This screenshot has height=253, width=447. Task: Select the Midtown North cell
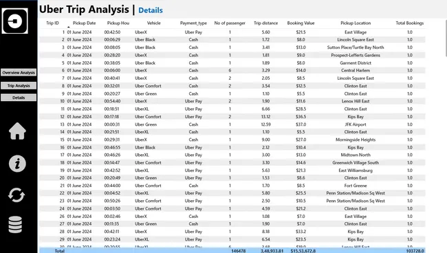tap(356, 155)
